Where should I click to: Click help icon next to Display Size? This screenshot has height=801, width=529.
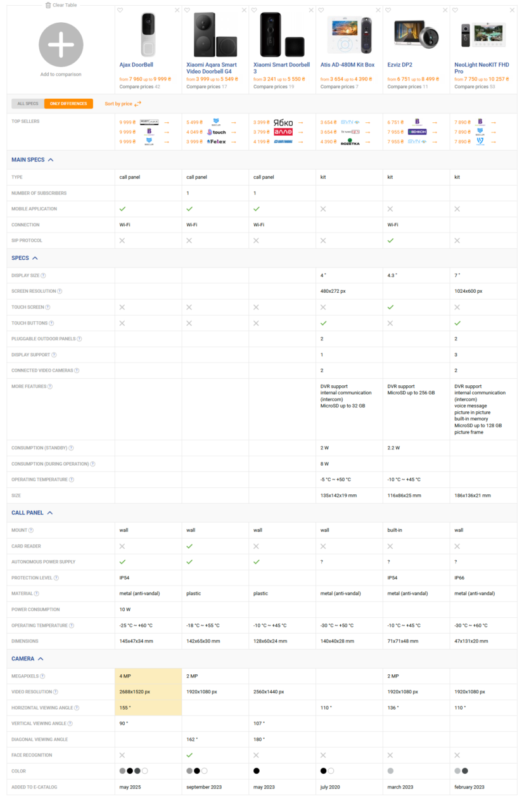click(x=44, y=276)
